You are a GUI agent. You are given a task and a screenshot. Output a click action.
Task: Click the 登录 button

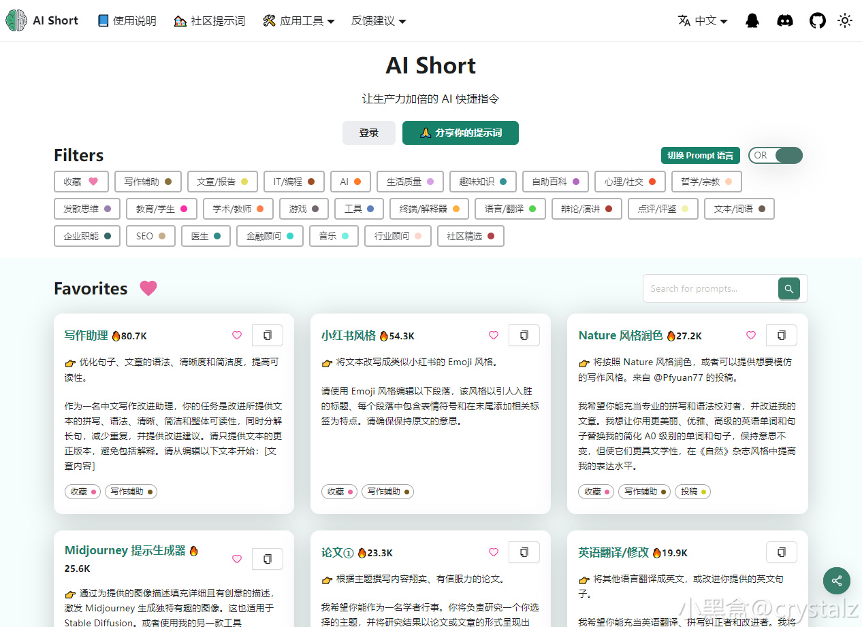click(369, 133)
